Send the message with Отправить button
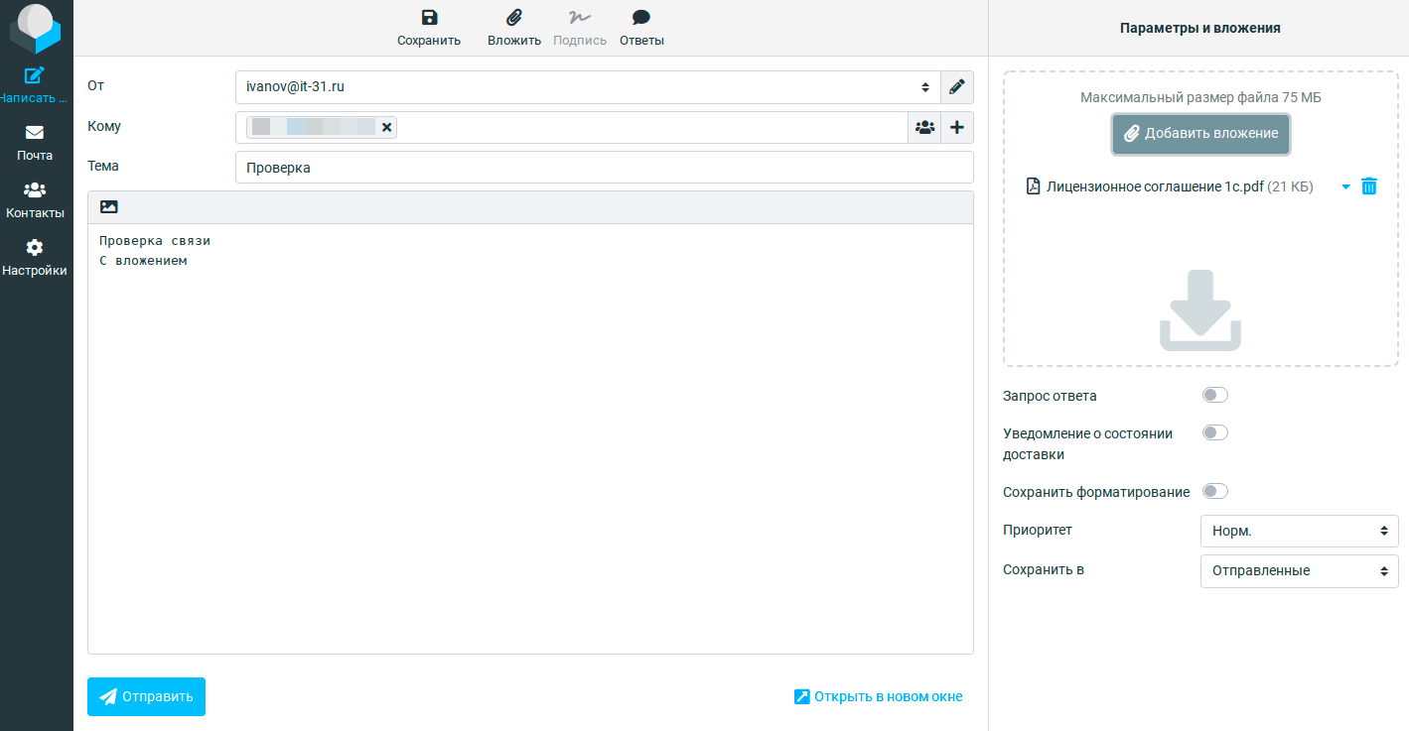The height and width of the screenshot is (731, 1409). [x=146, y=696]
